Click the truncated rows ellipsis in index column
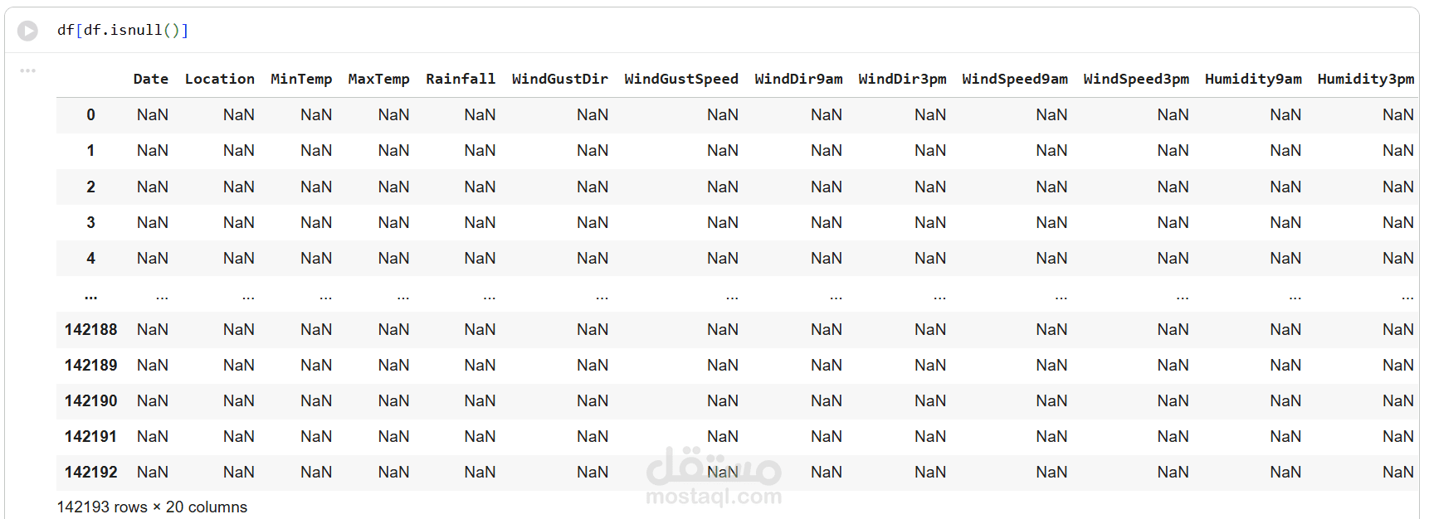The width and height of the screenshot is (1429, 519). (90, 295)
